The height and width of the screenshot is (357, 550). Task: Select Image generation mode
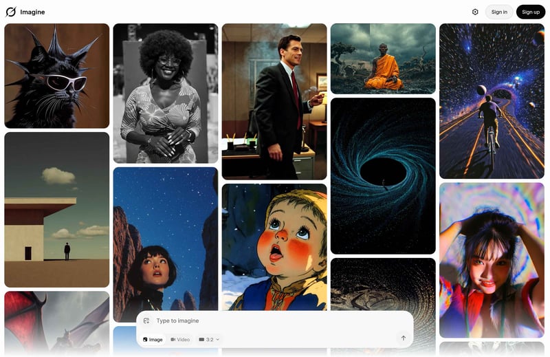(x=153, y=339)
